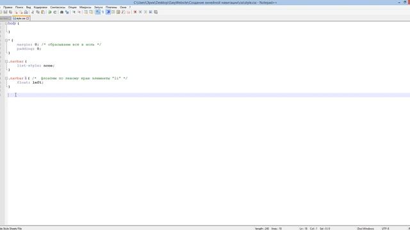Click the Find binoculars icon

tap(61, 12)
